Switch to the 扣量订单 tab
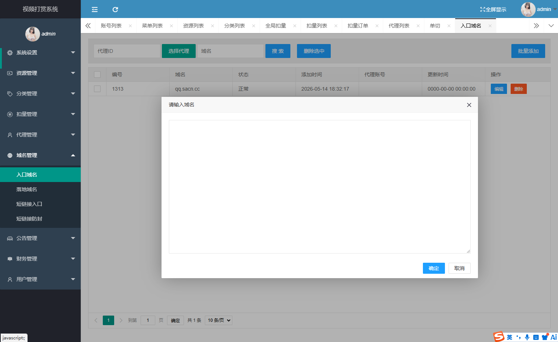 [358, 26]
